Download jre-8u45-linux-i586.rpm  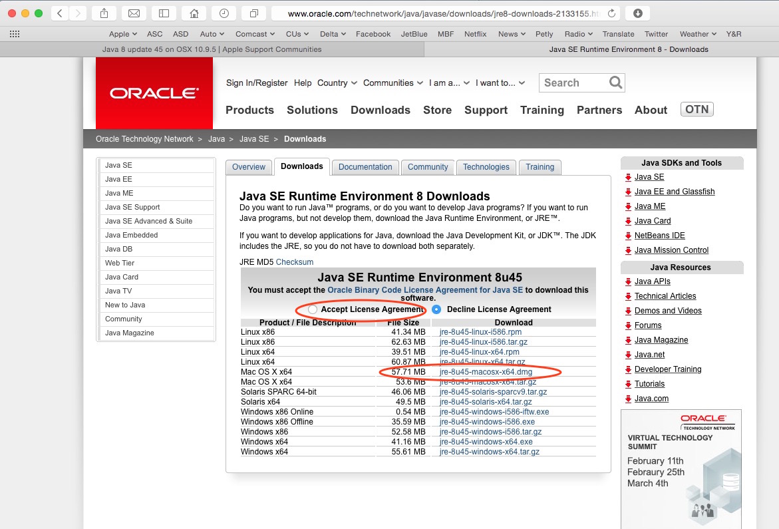[480, 332]
